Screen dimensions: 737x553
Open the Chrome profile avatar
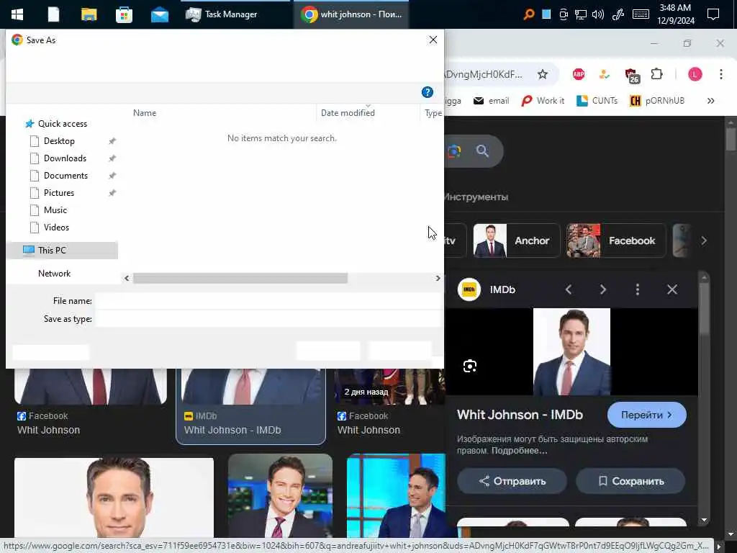[x=695, y=74]
